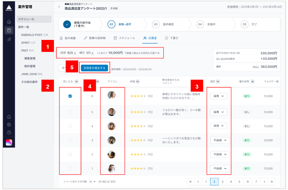Click the step 02 circle
This screenshot has width=288, height=190.
click(x=111, y=24)
